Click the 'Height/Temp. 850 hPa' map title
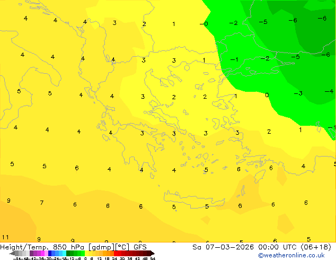Viewport: 336px width, 260px height. (x=43, y=247)
